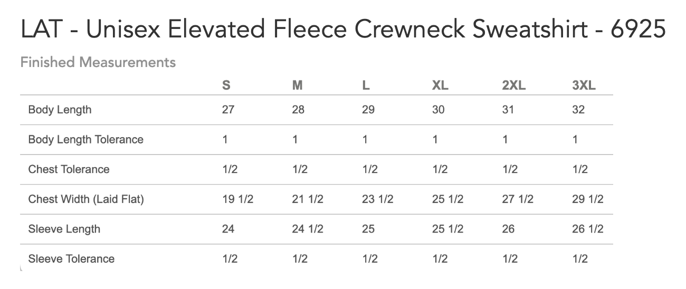Select the 2XL size column header
The height and width of the screenshot is (289, 686).
[x=514, y=85]
